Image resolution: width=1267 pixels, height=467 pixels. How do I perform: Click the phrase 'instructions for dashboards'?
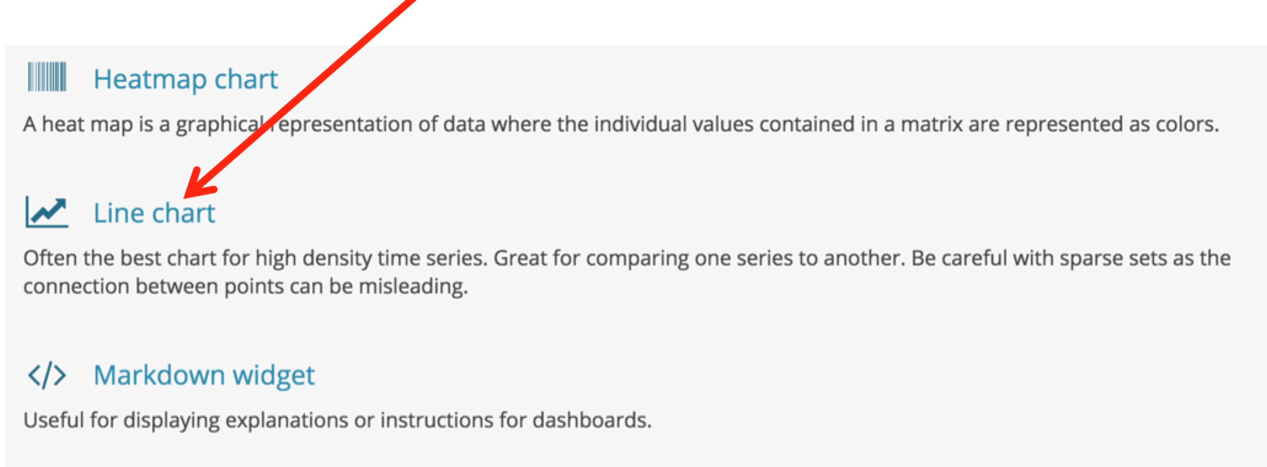tap(516, 420)
